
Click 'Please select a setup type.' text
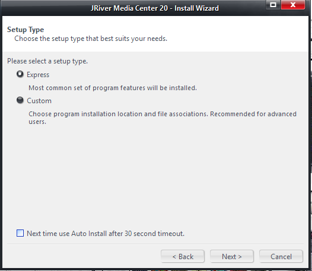coord(47,61)
